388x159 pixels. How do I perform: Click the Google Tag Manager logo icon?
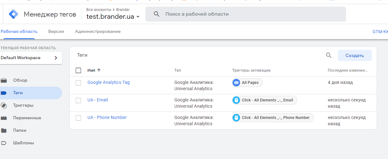[x=13, y=14]
